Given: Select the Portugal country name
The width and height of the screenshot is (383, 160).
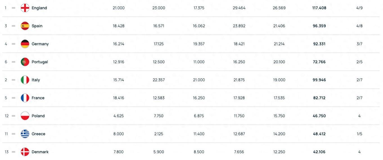Looking at the screenshot, I should pyautogui.click(x=40, y=62).
